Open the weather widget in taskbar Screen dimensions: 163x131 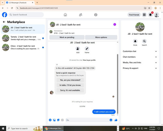click(x=126, y=128)
